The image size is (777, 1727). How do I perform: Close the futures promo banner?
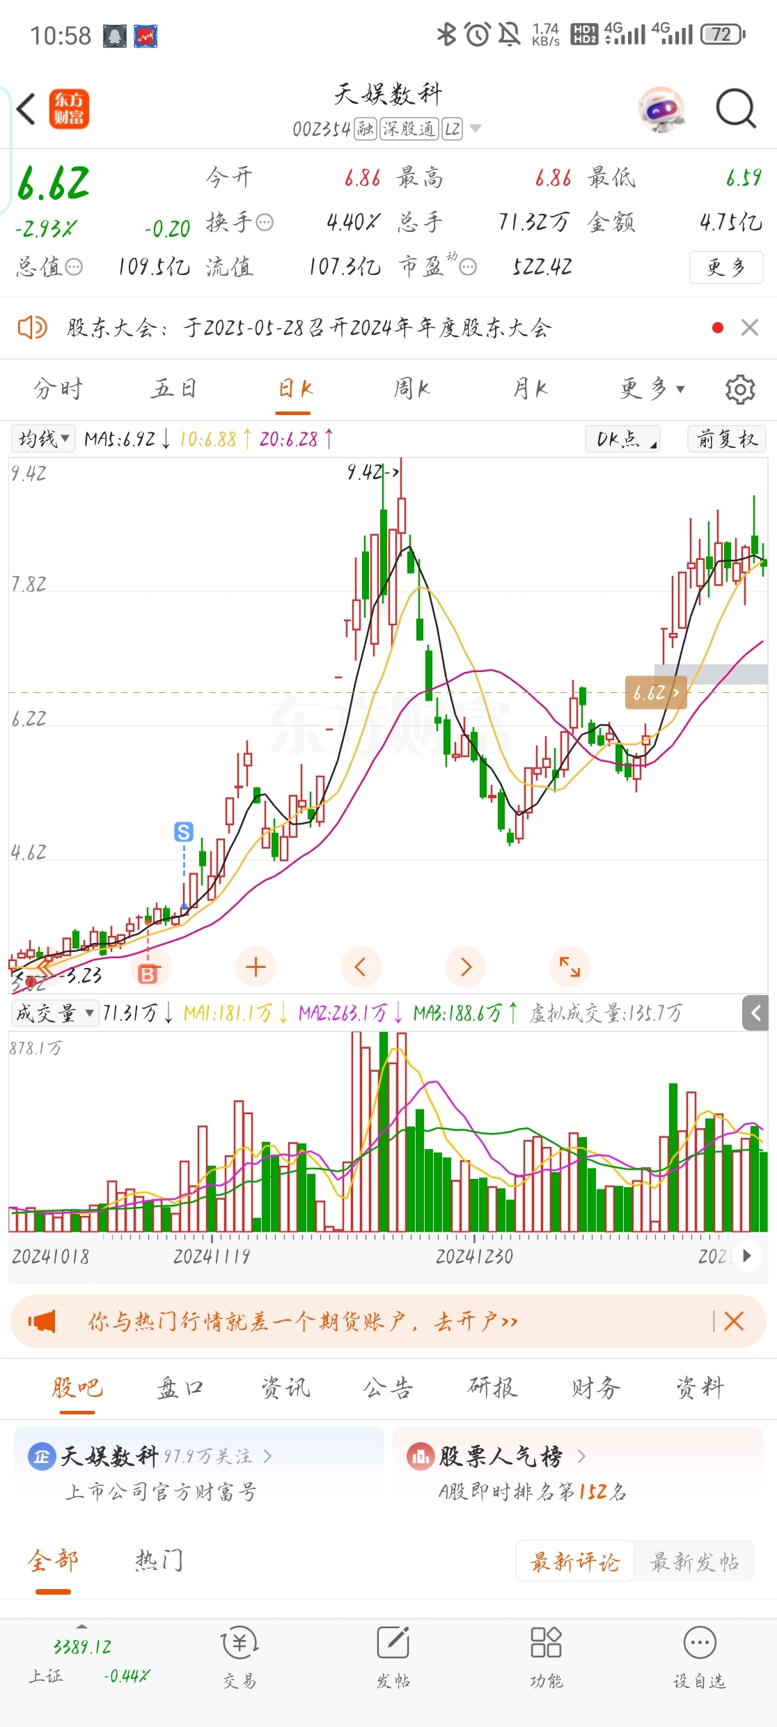pyautogui.click(x=734, y=1321)
